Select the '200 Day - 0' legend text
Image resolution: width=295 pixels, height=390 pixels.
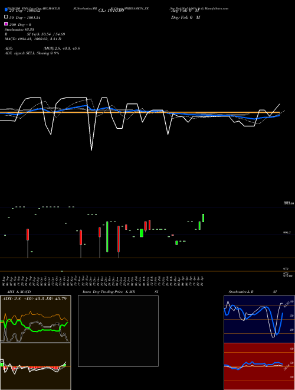(x=21, y=25)
